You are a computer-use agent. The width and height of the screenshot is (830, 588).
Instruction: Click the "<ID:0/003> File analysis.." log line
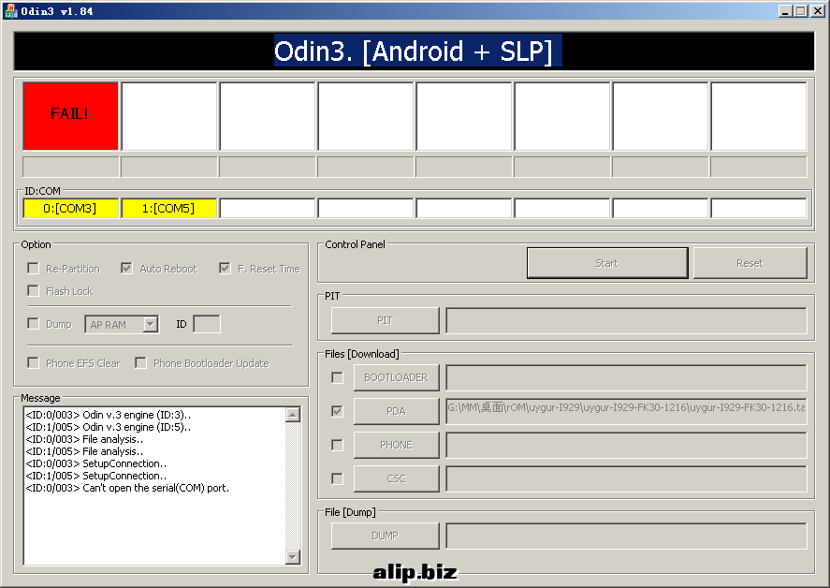click(x=84, y=439)
